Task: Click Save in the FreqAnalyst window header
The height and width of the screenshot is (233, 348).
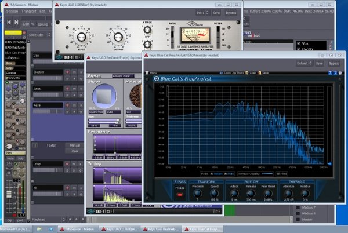Action: (320, 63)
